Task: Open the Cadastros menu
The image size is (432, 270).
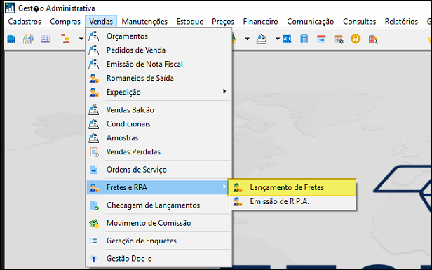Action: coord(25,22)
